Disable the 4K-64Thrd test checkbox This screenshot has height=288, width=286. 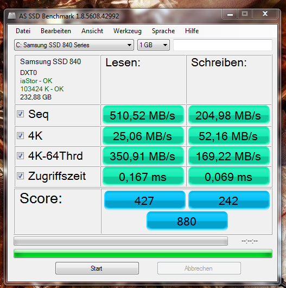tap(21, 156)
